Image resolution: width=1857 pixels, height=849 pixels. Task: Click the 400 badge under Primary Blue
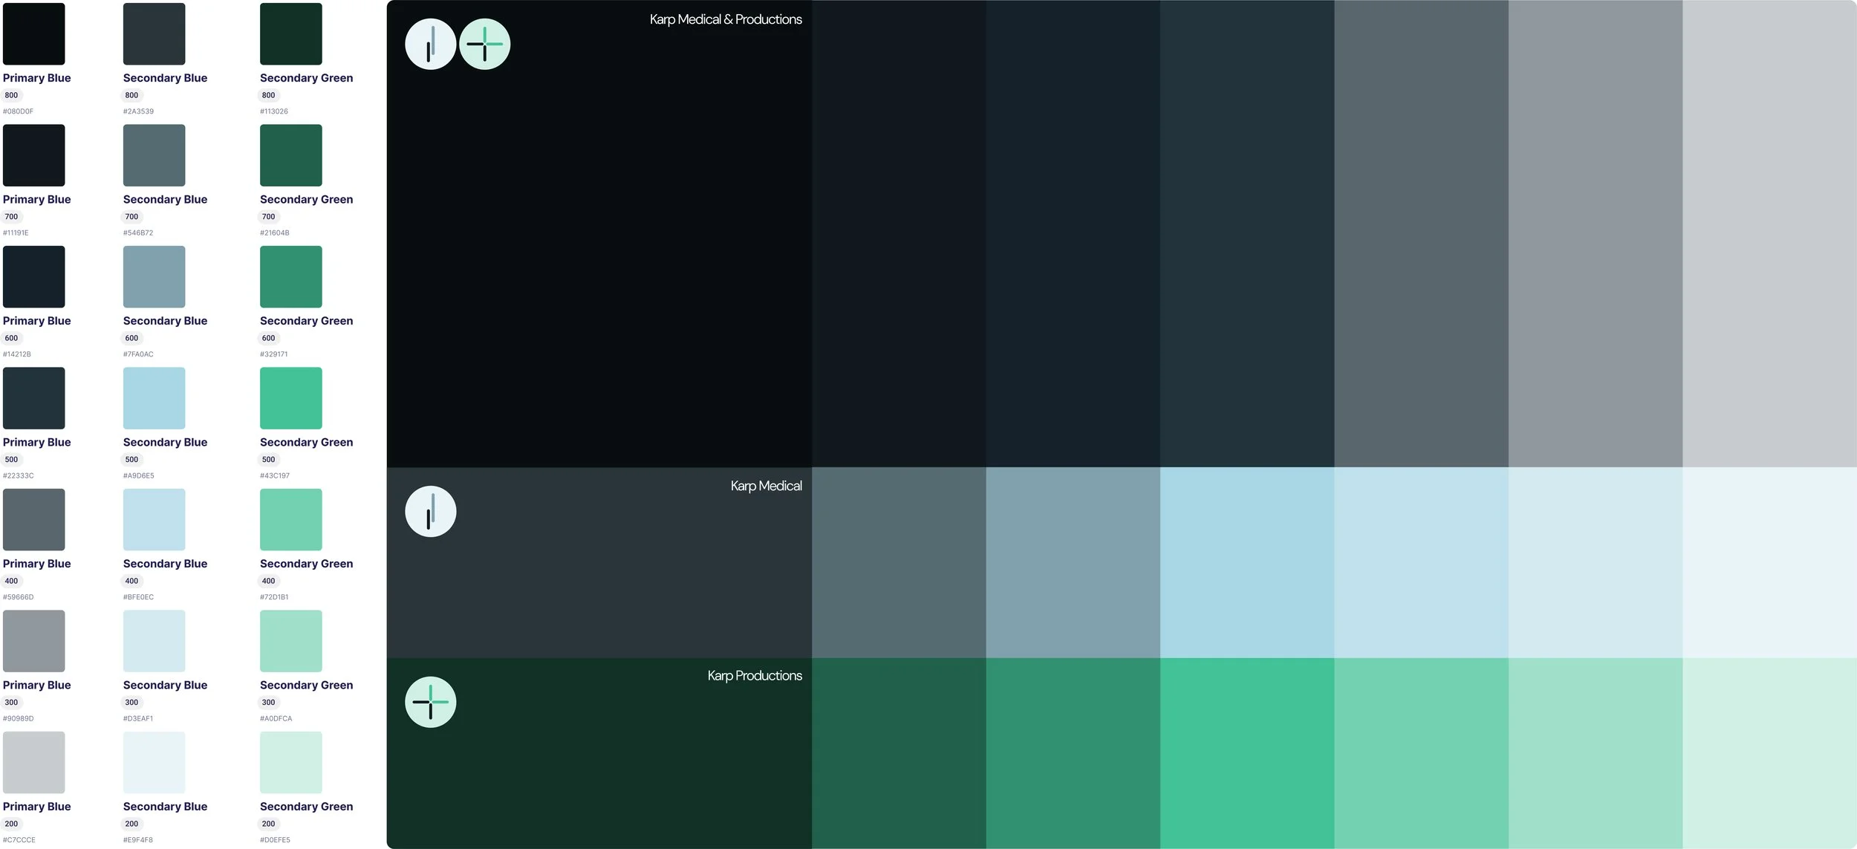pos(11,581)
